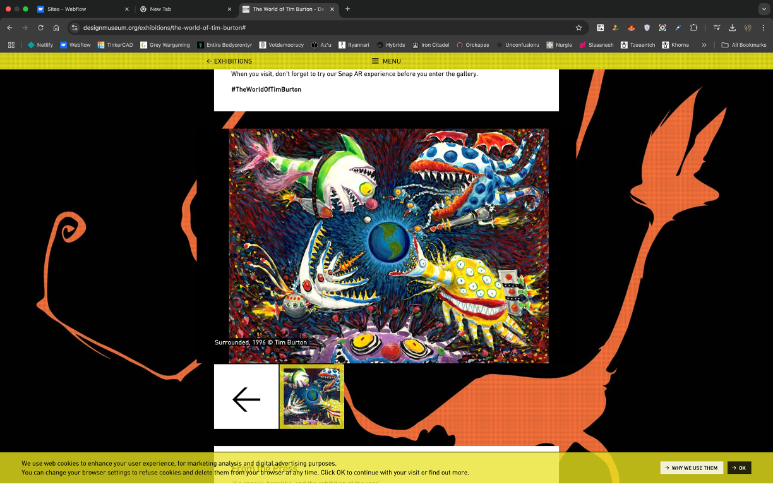
Task: Go back to EXHIBITIONS link
Action: pyautogui.click(x=229, y=61)
